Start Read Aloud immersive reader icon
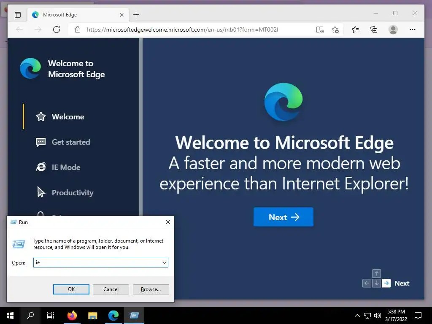 coord(320,30)
